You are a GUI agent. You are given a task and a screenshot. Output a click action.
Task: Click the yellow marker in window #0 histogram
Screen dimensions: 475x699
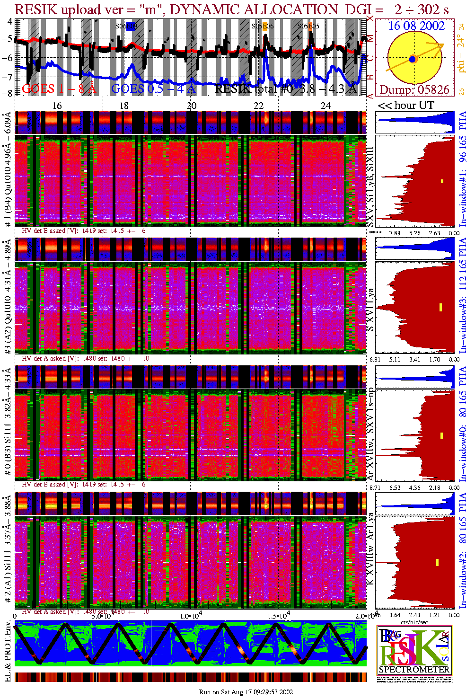(441, 435)
